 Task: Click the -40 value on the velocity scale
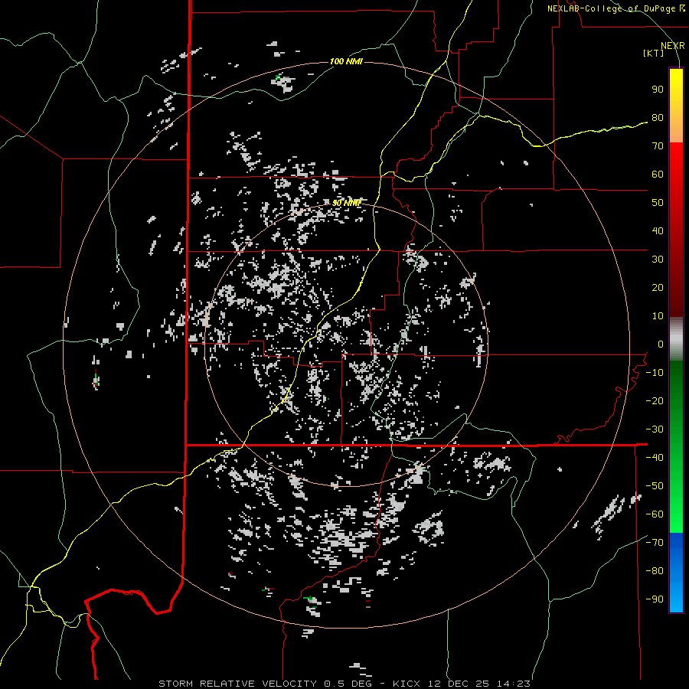[655, 458]
